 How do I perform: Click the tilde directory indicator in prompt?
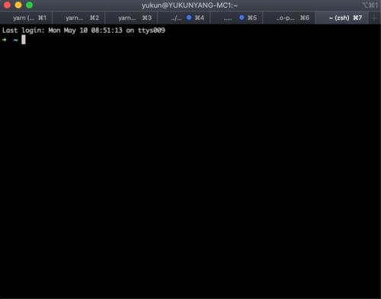16,40
